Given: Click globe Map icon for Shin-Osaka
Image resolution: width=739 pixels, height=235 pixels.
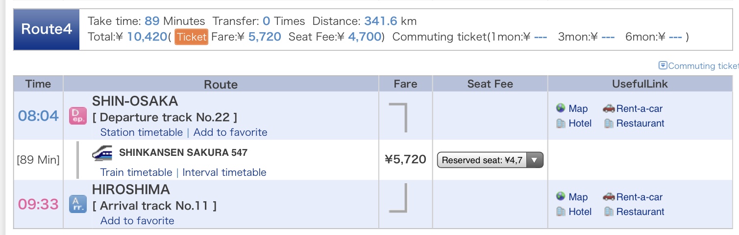Looking at the screenshot, I should tap(561, 108).
